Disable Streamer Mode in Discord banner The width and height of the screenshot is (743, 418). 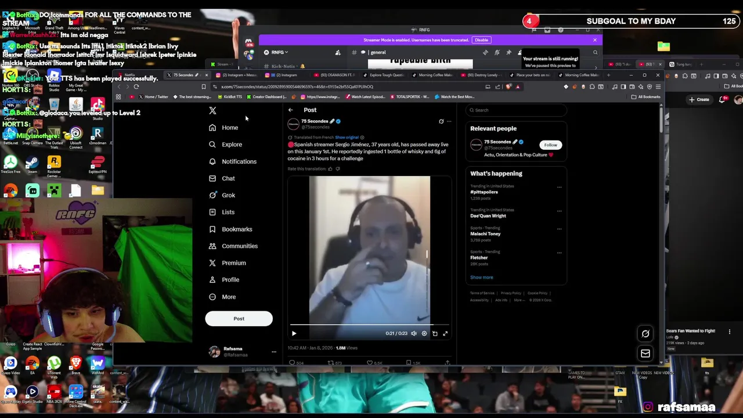[x=481, y=40]
